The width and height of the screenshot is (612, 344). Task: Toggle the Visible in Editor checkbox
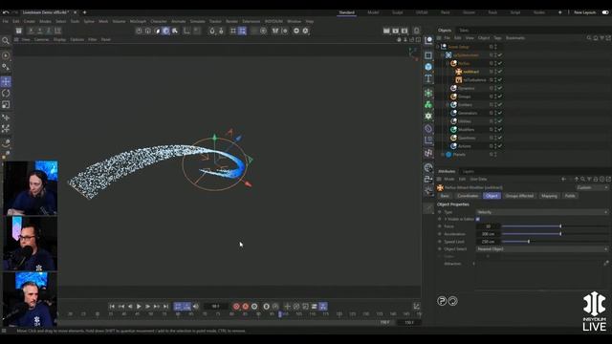pyautogui.click(x=478, y=219)
